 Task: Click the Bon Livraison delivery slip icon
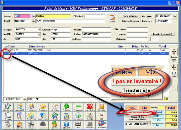coord(78,116)
